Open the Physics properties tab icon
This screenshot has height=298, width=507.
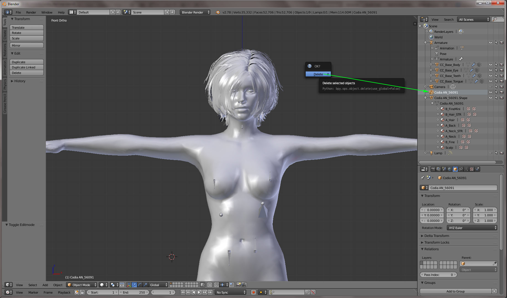pos(477,169)
